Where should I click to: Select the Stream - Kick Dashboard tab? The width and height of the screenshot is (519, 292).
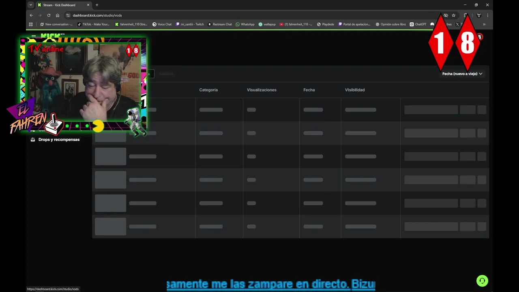(63, 5)
